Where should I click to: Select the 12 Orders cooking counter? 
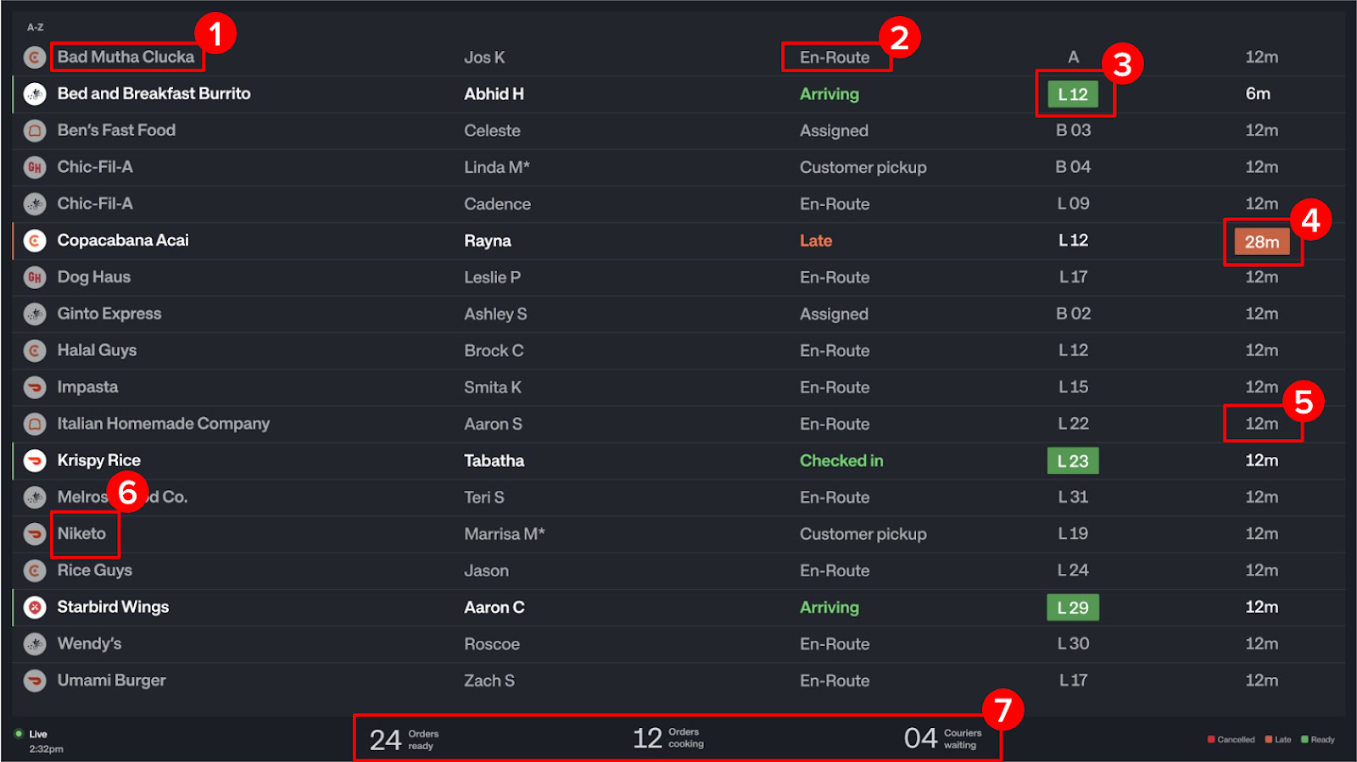coord(668,737)
